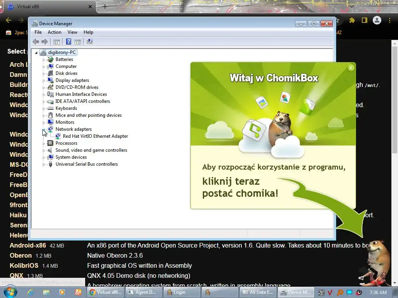Expand the Computer node
Viewport: 398px width, 298px height.
pyautogui.click(x=44, y=67)
